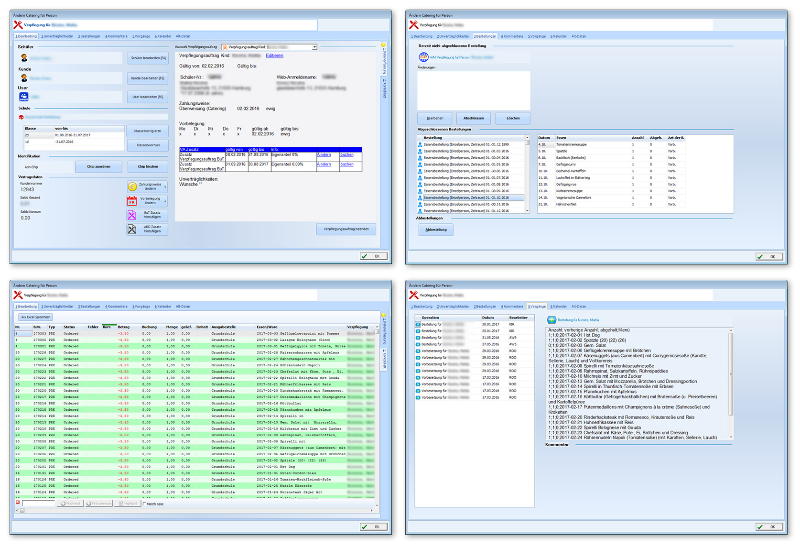Expand the Zahlungsweise ändern dropdown arrow
Screen dimensions: 800x548
[165, 186]
